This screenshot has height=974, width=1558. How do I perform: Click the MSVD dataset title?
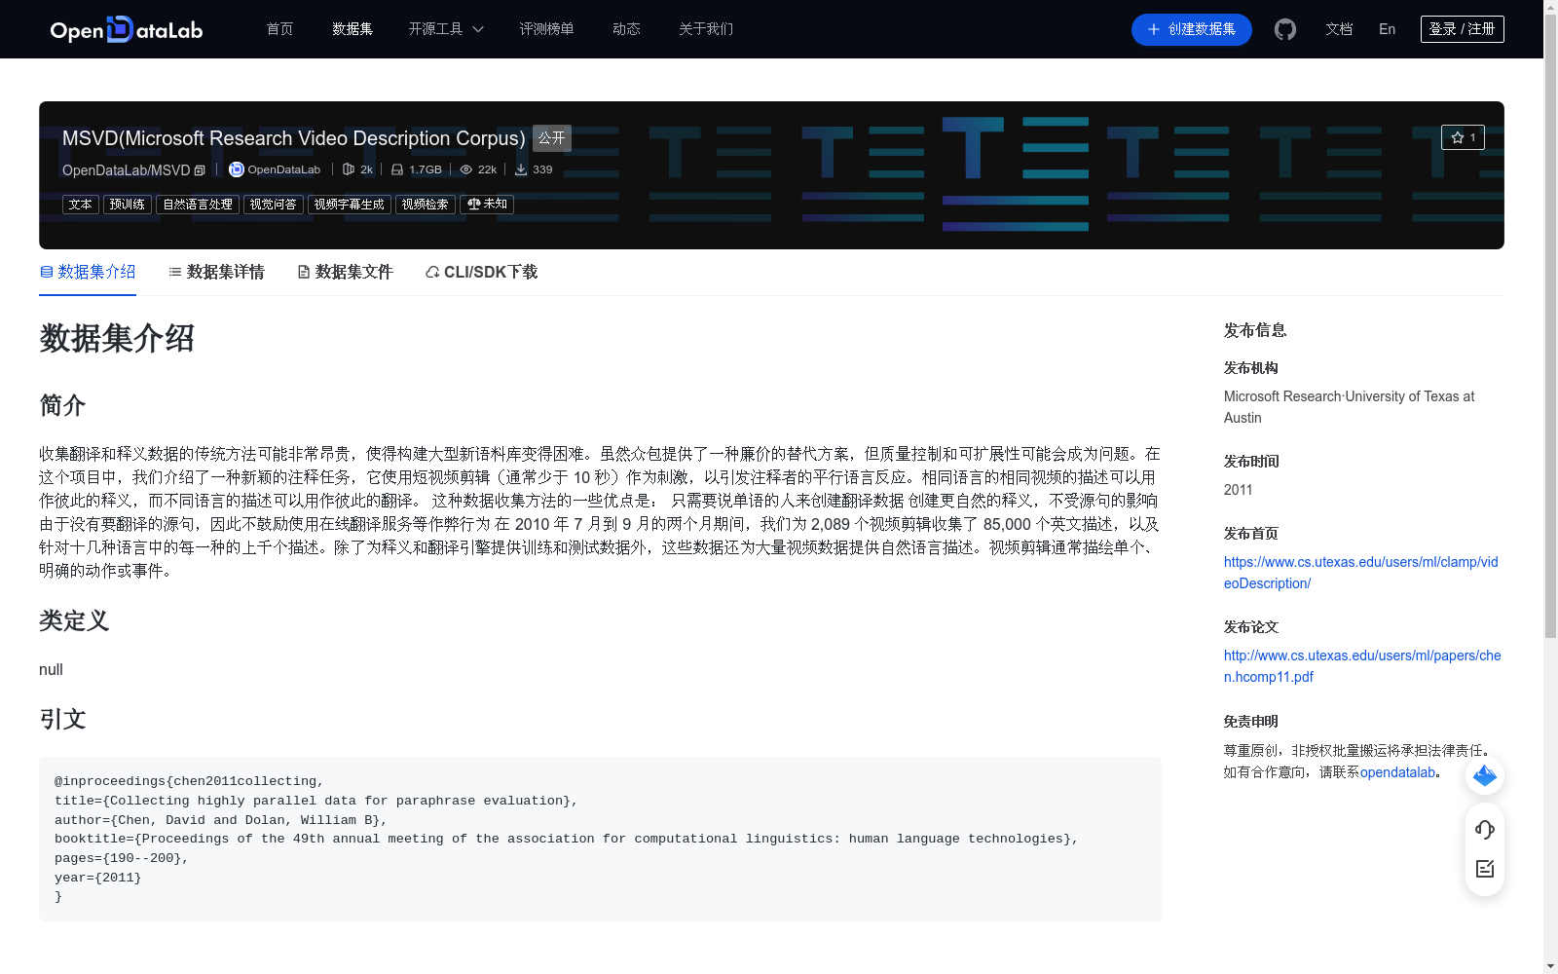pos(294,138)
